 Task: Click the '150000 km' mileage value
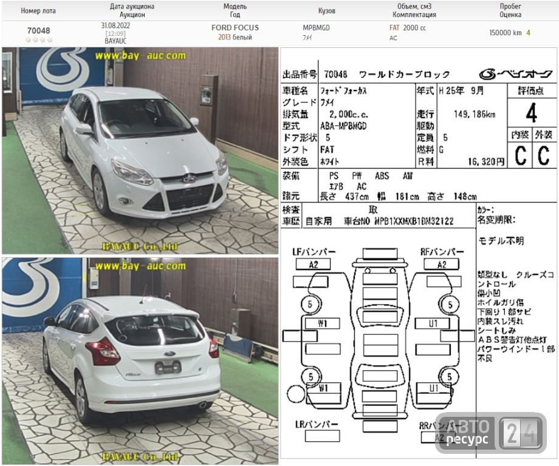[505, 33]
